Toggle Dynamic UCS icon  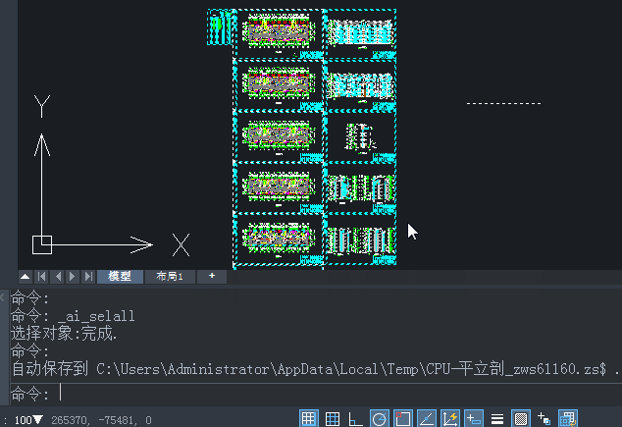[x=450, y=419]
